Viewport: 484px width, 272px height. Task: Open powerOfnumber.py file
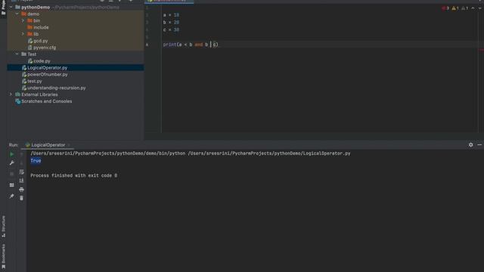click(45, 74)
